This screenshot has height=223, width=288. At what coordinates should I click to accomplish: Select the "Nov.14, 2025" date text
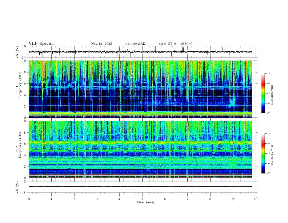pos(101,44)
